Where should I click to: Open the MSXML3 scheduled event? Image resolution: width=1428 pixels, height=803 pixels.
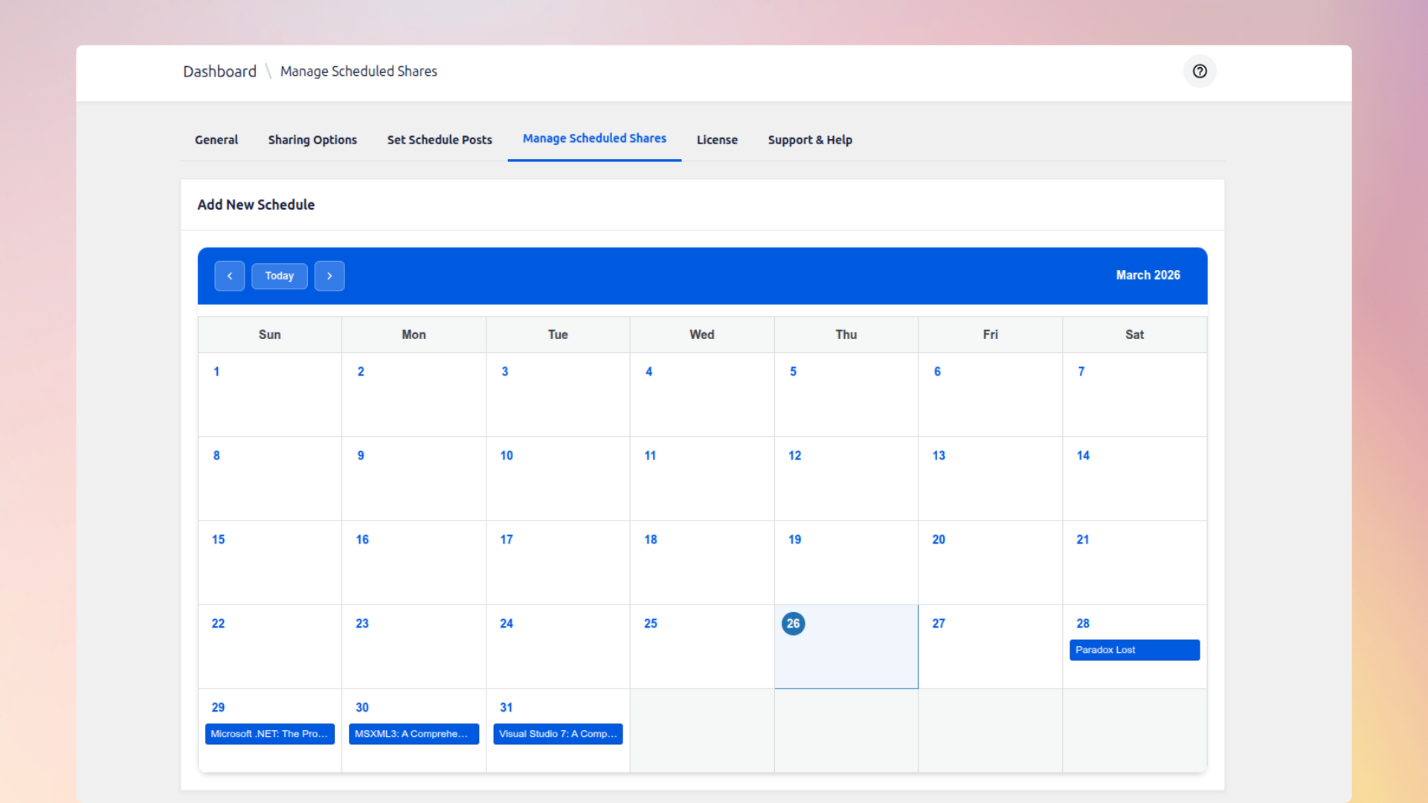(x=414, y=734)
